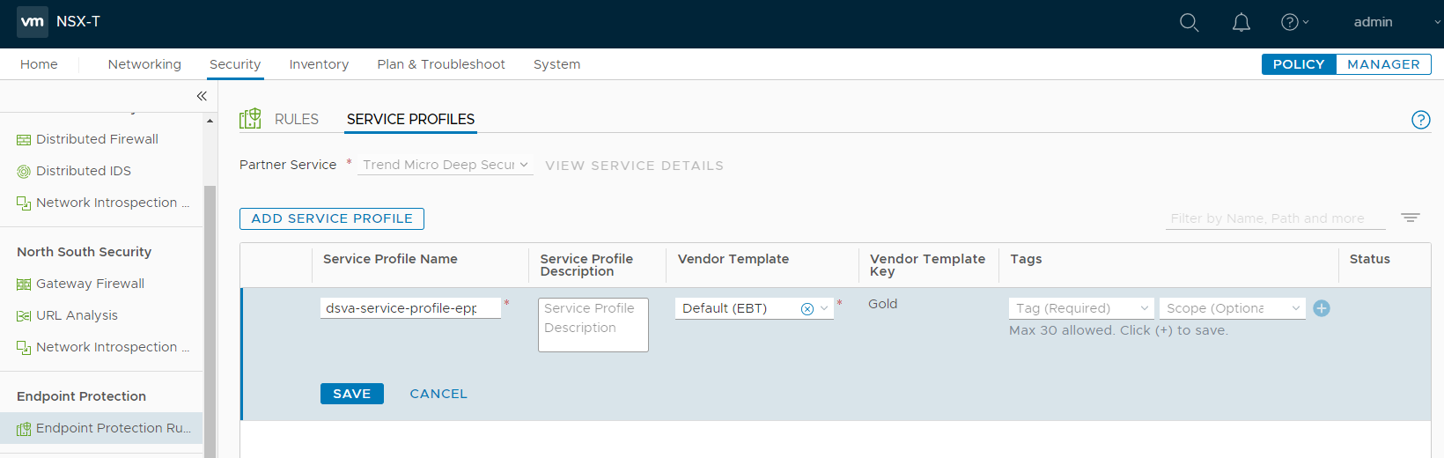Clear the Default (EBT) vendor template
Screen dimensions: 1444x458
[x=807, y=309]
